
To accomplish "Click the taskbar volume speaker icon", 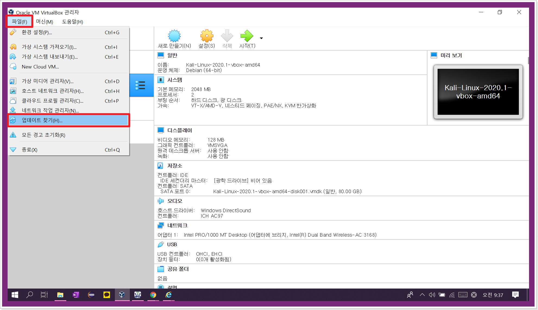I will (x=432, y=295).
